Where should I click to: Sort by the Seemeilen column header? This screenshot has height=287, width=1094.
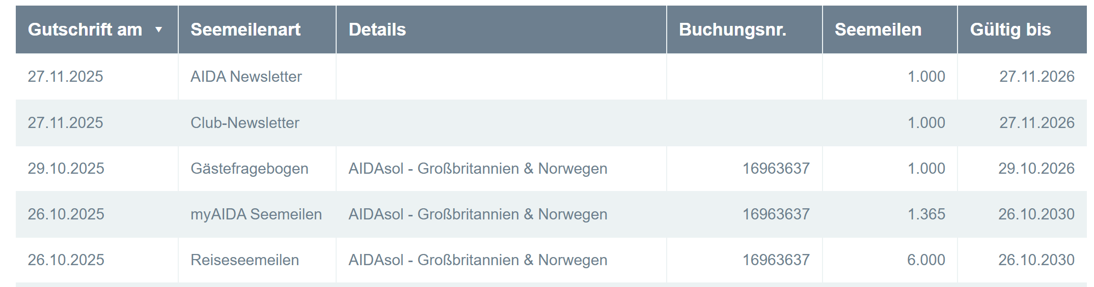[878, 30]
